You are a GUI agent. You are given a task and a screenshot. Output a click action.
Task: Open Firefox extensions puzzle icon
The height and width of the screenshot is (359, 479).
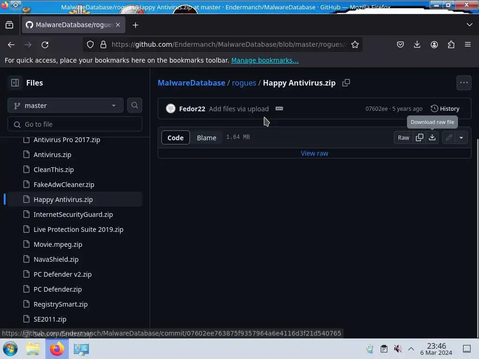(451, 44)
